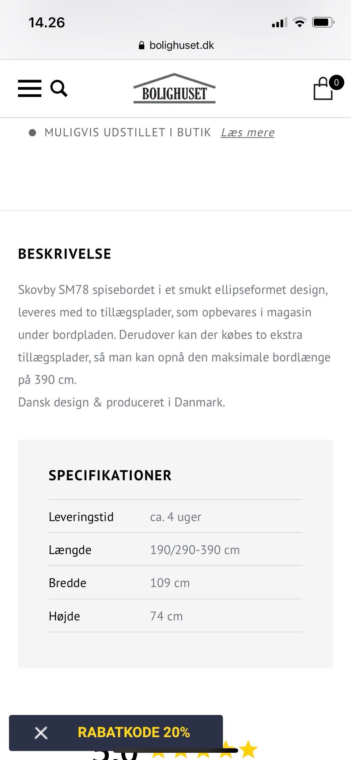This screenshot has width=351, height=760.
Task: Open the shopping cart showing 0 items
Action: click(323, 89)
